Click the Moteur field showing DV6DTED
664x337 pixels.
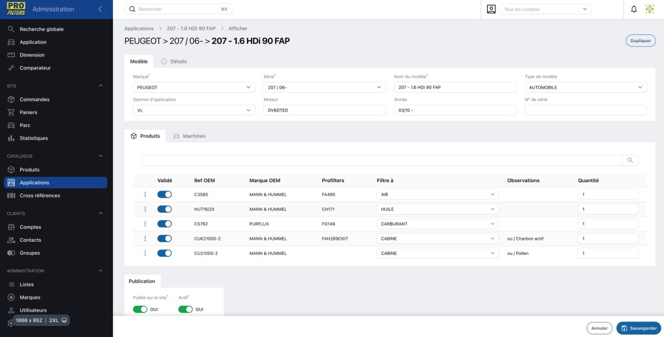(x=324, y=110)
